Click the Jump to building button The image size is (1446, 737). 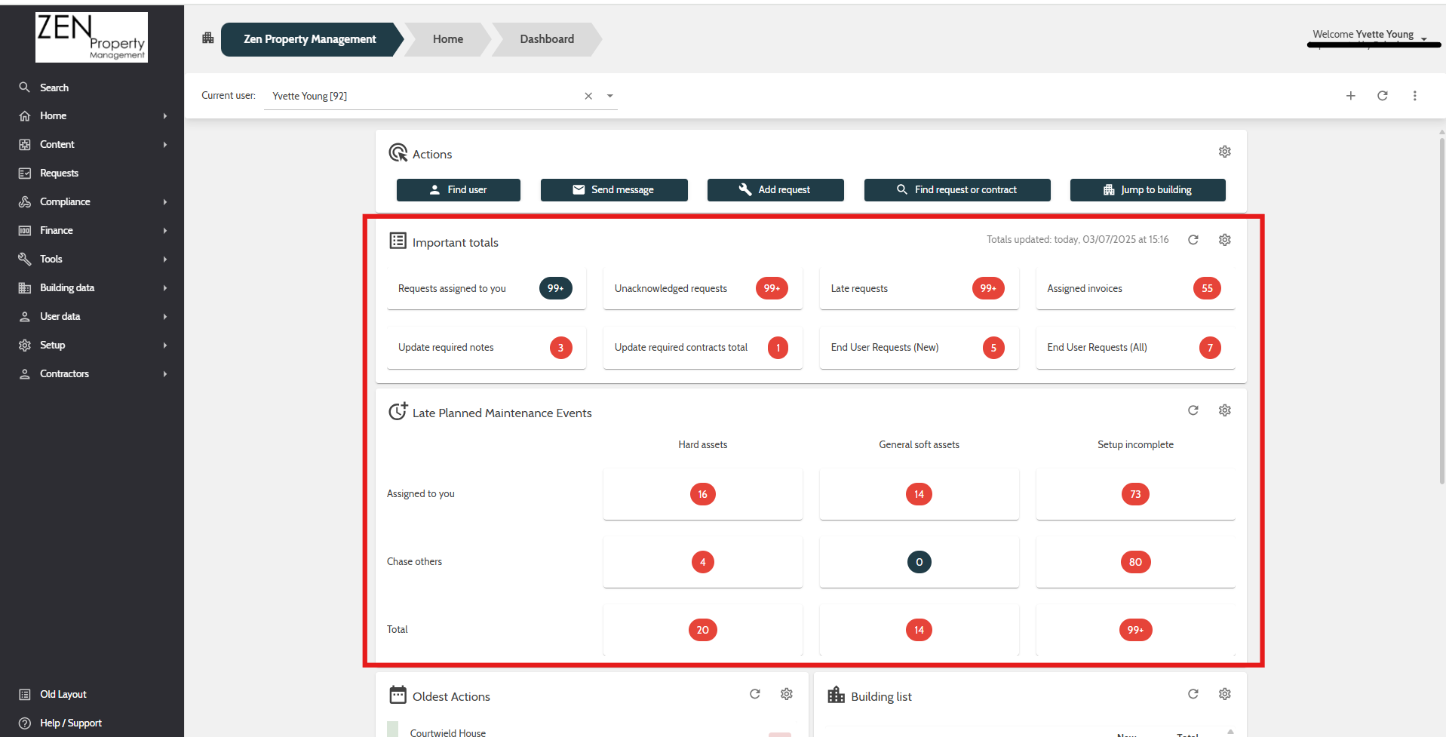point(1148,190)
